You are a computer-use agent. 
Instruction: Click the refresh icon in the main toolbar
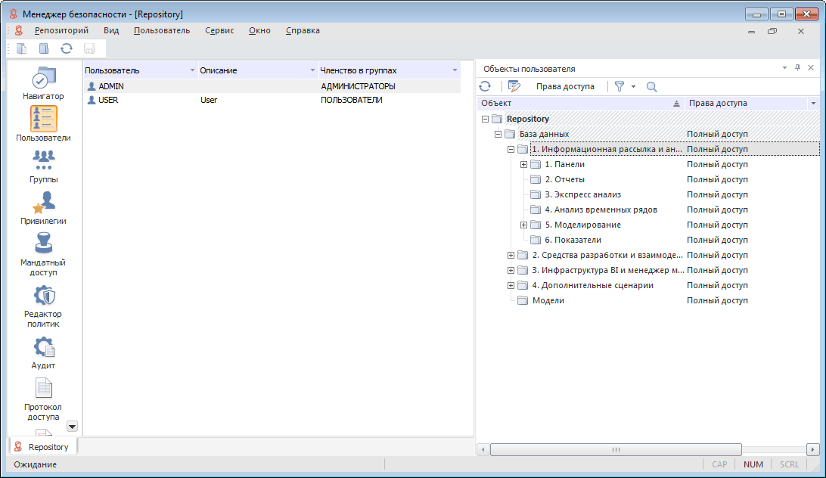pos(67,48)
